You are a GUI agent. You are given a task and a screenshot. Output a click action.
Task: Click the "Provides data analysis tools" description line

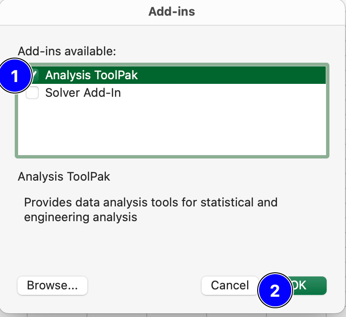[150, 202]
